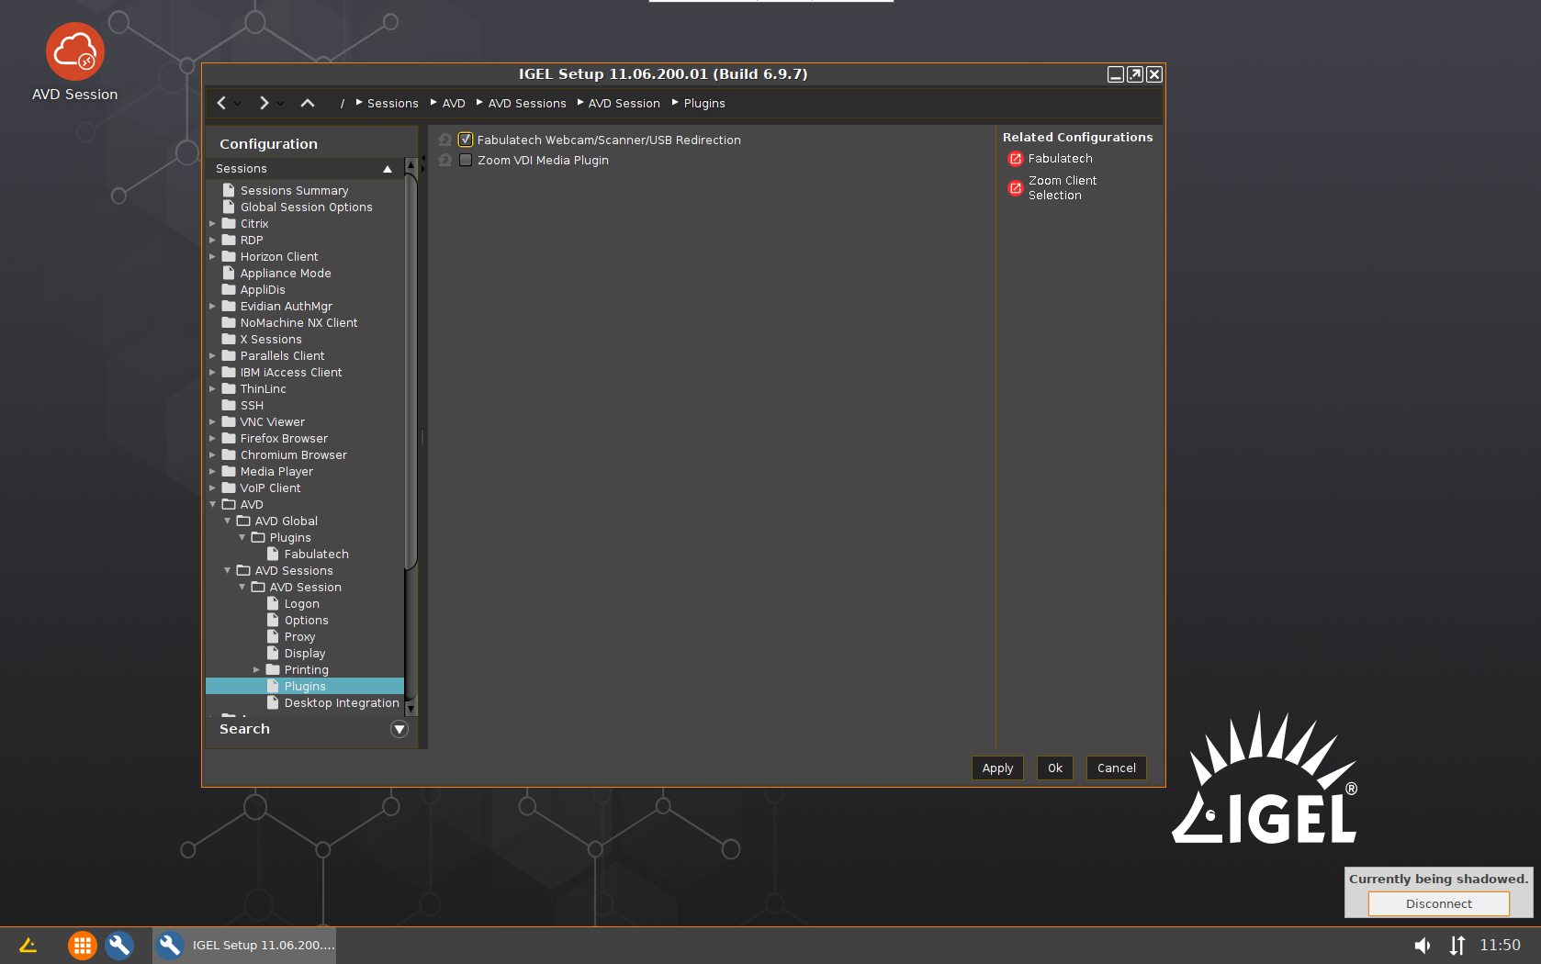Expand the RDP tree node

coord(212,240)
